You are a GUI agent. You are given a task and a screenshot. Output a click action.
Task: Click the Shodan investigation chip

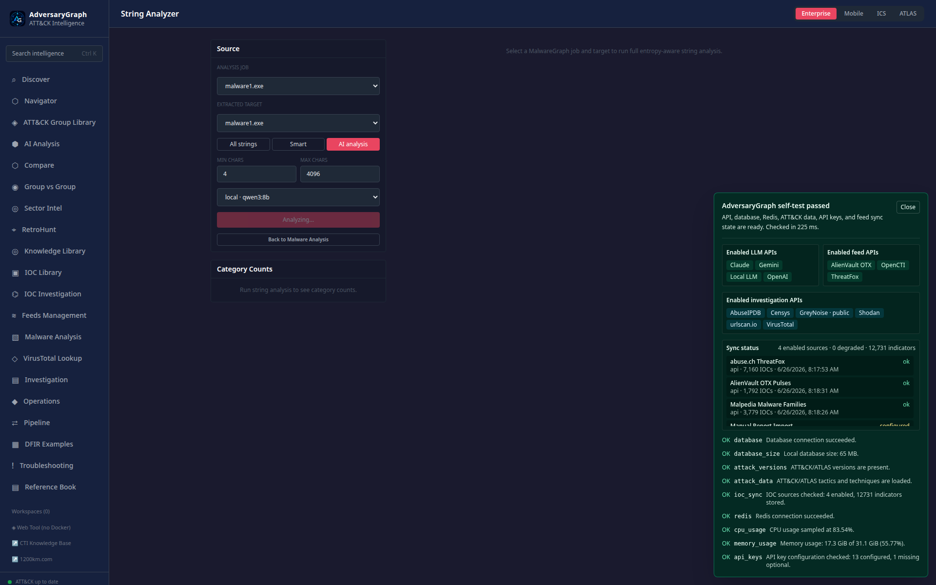(869, 313)
